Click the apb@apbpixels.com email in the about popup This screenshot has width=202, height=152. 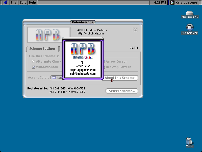[x=83, y=73]
